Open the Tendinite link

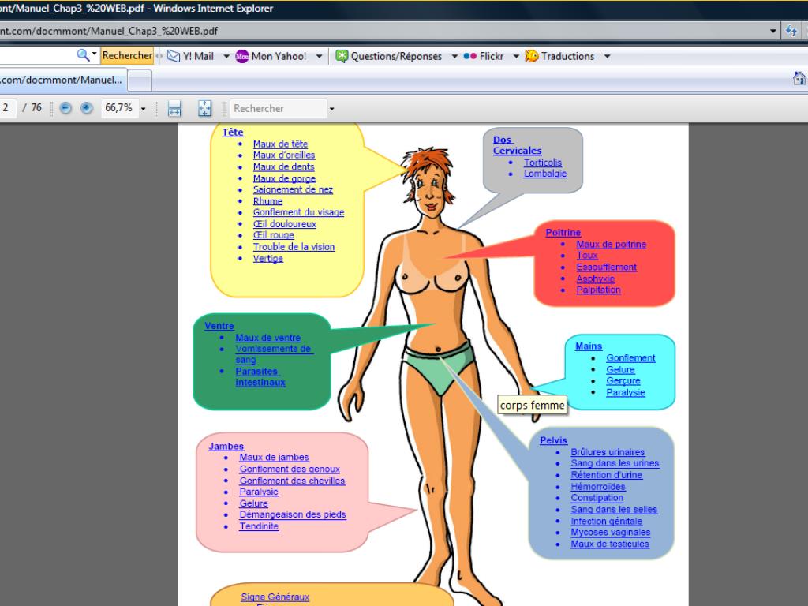[259, 526]
